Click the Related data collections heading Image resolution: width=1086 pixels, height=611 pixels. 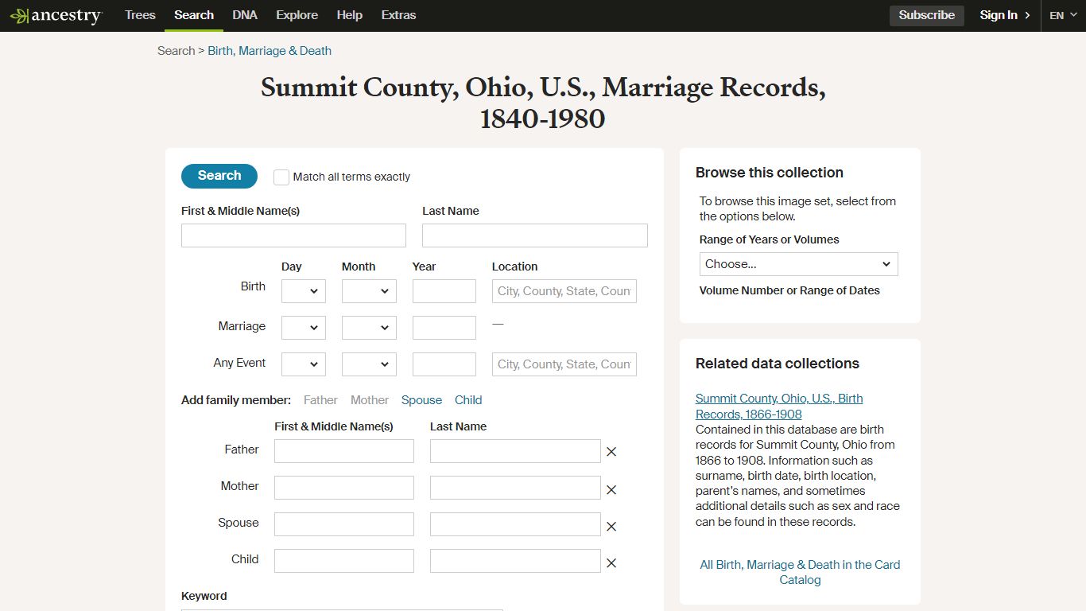click(x=778, y=364)
